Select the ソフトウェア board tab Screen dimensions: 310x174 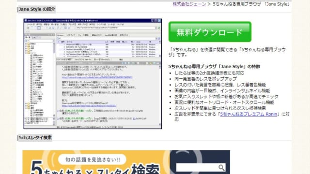click(x=71, y=35)
